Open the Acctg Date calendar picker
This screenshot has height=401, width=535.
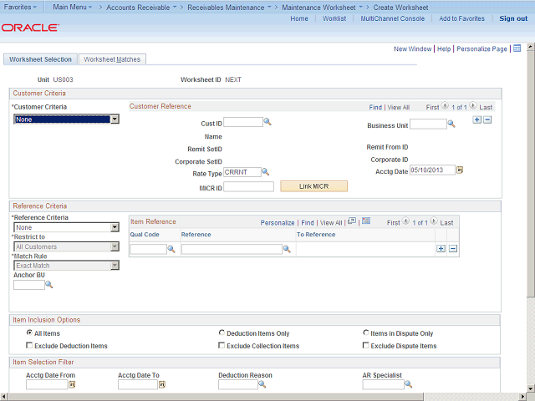(460, 170)
